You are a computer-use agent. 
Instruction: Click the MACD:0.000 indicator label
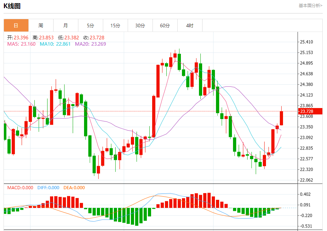20,188
